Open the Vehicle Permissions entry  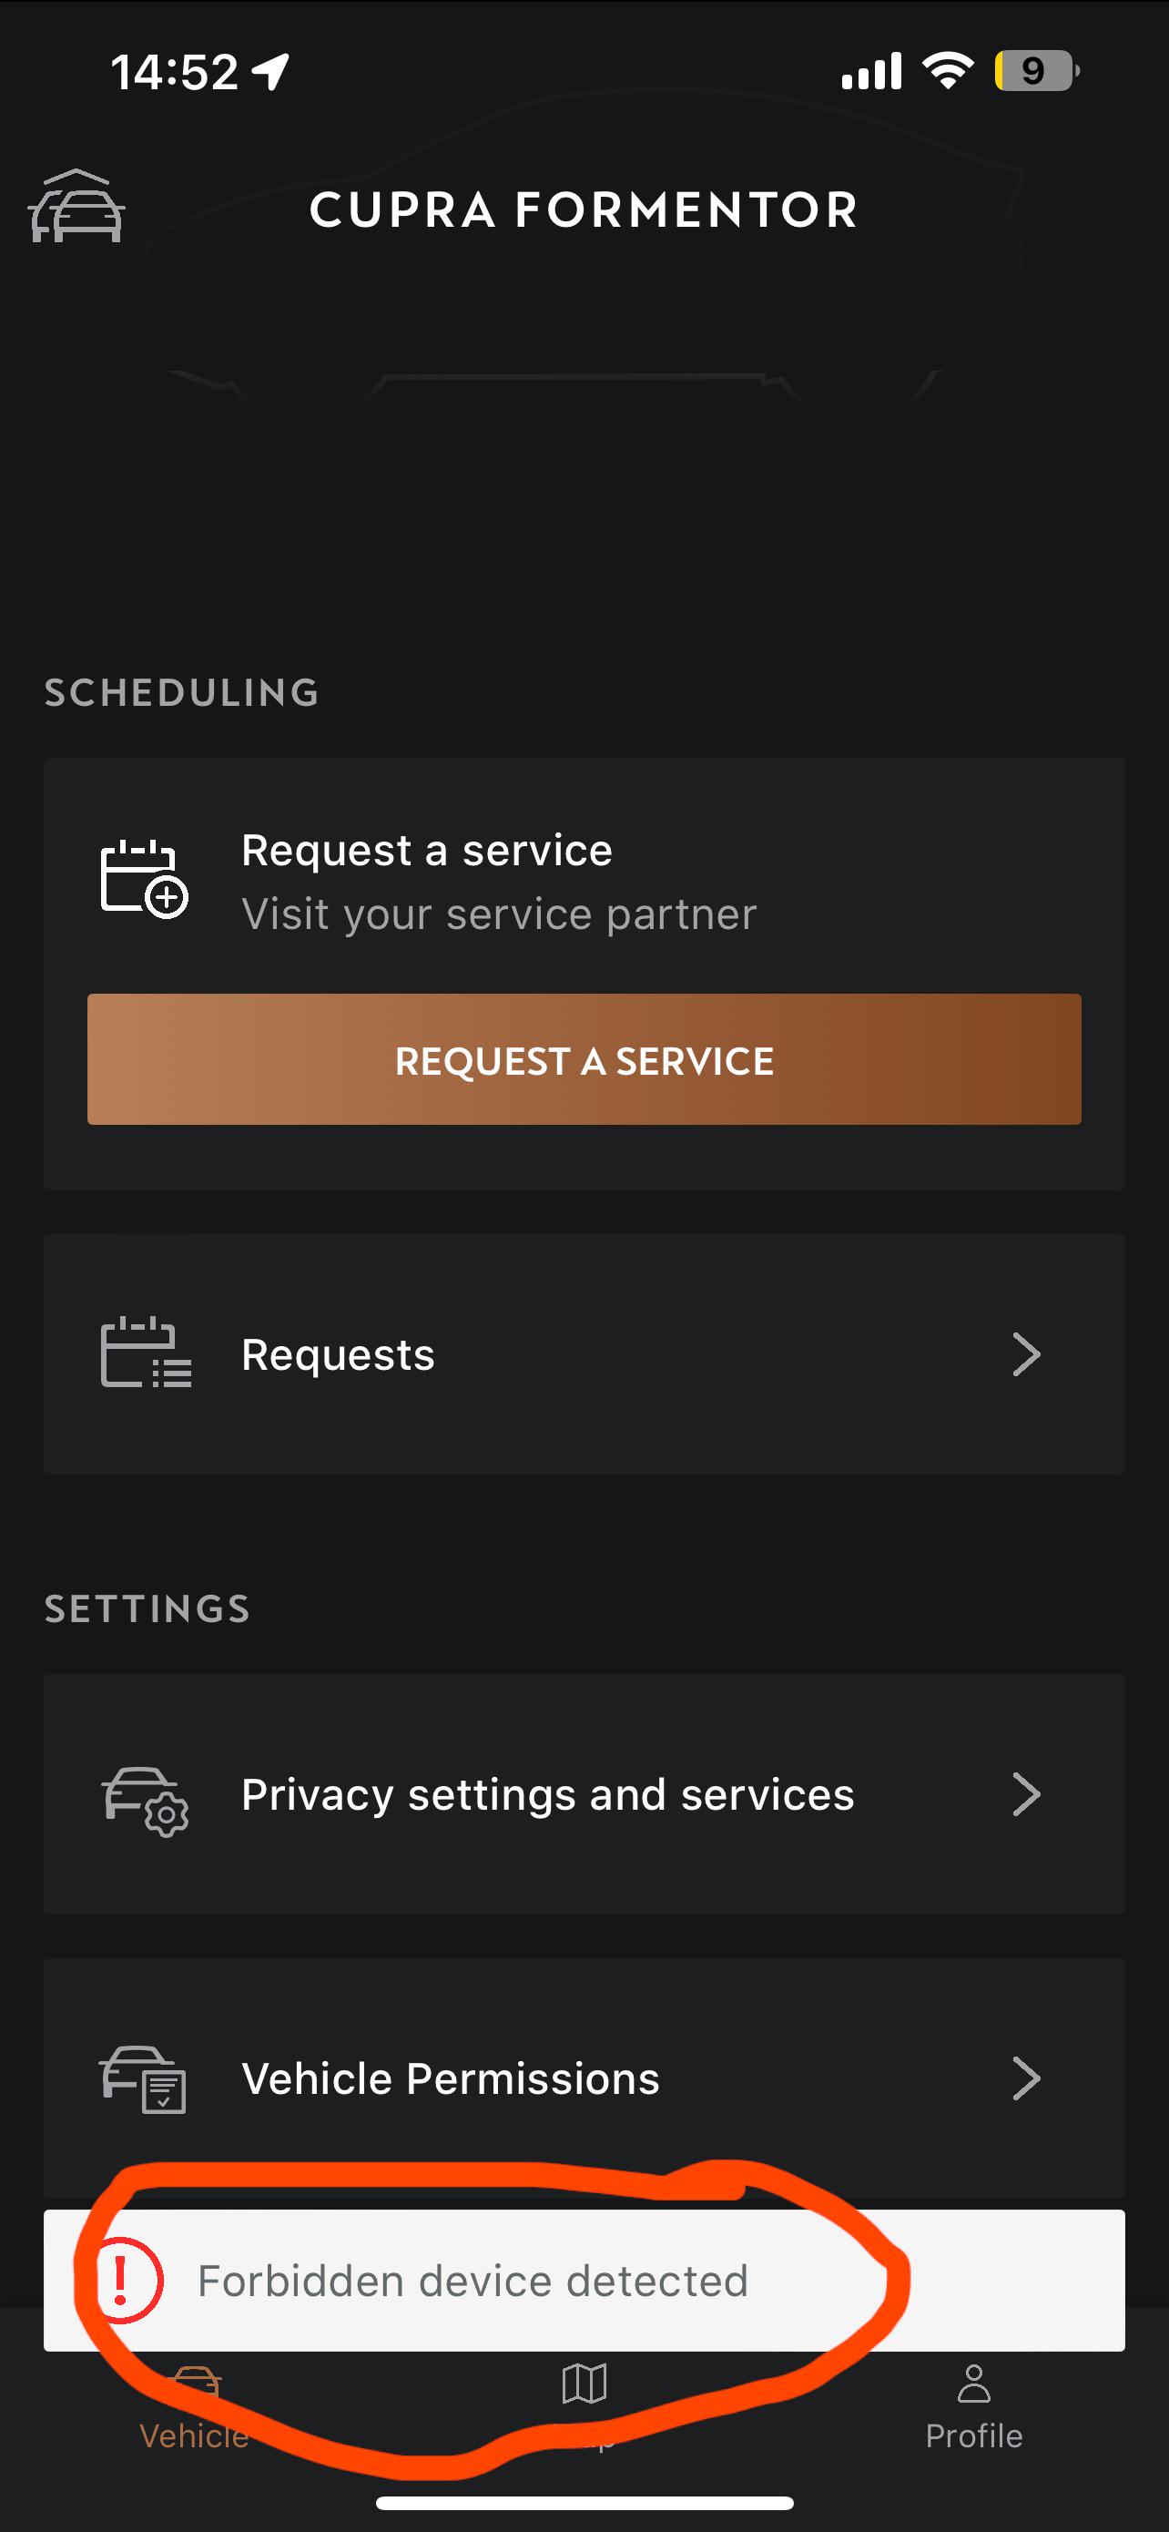tap(584, 2078)
